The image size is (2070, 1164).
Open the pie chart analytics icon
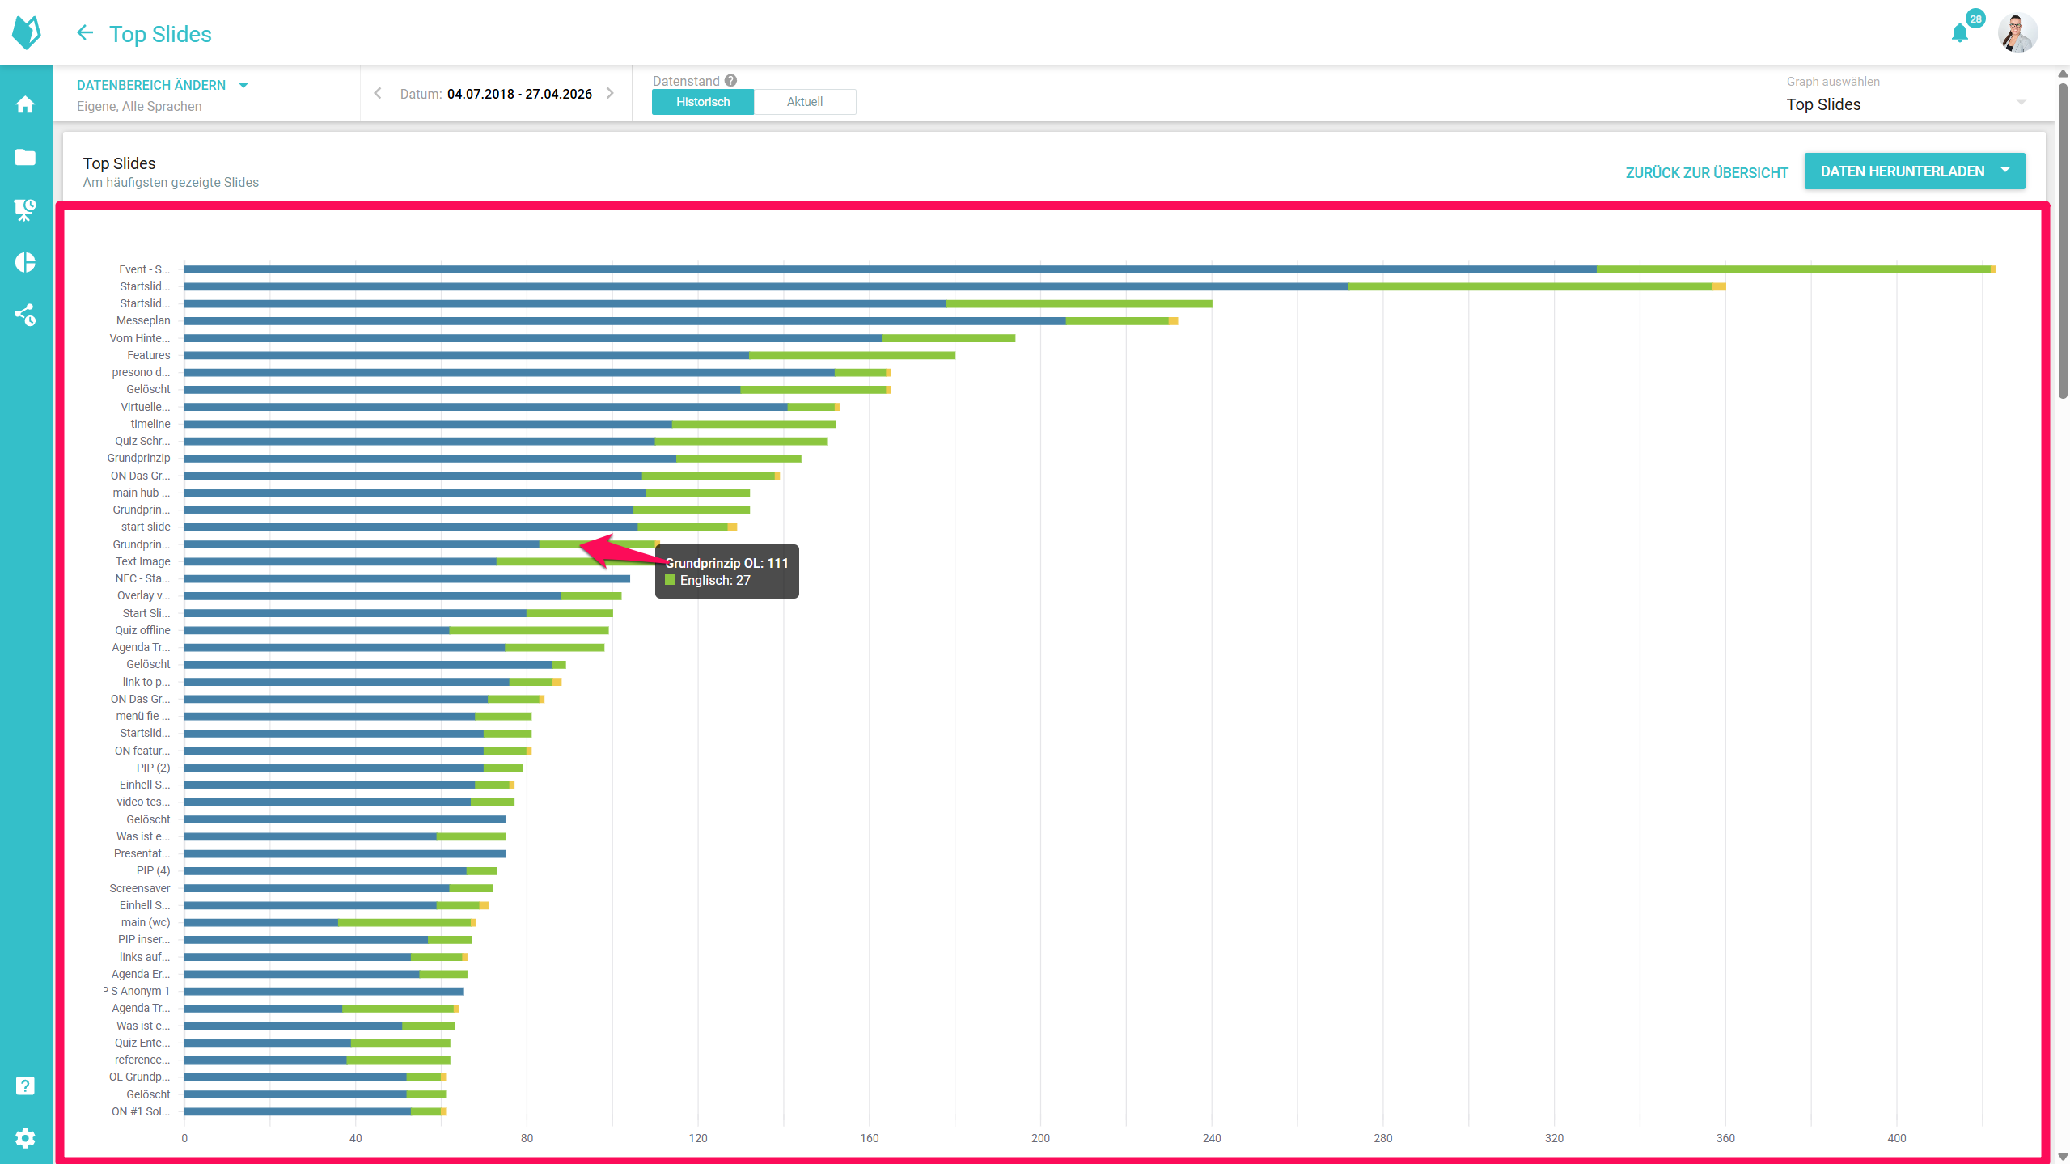pos(25,262)
